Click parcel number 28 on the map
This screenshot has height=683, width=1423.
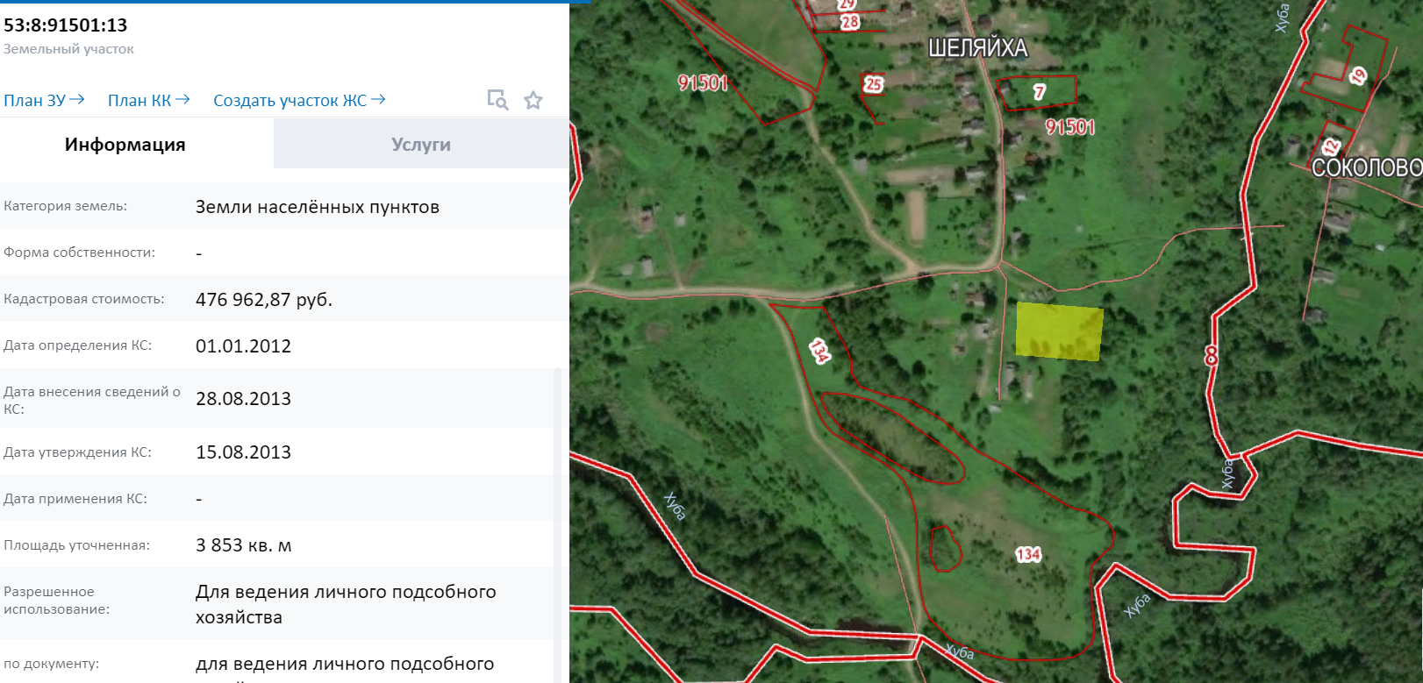click(849, 22)
